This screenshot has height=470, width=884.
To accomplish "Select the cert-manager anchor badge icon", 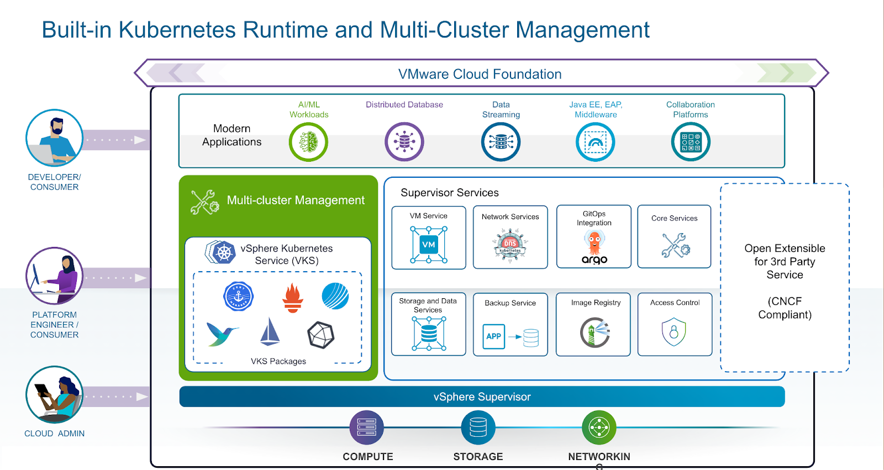I will 239,297.
